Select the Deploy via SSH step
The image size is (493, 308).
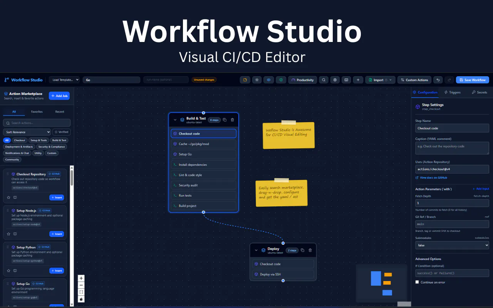pos(283,274)
